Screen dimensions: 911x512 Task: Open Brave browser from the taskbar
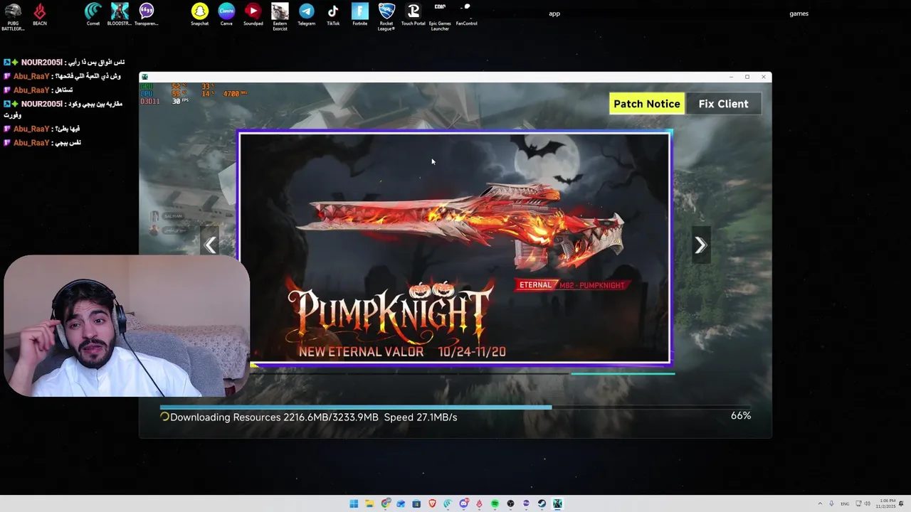tap(432, 503)
